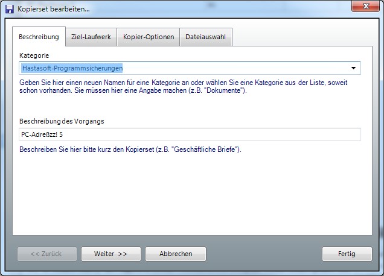Select the Kopier-Optionen tab
384x276 pixels.
[x=148, y=37]
